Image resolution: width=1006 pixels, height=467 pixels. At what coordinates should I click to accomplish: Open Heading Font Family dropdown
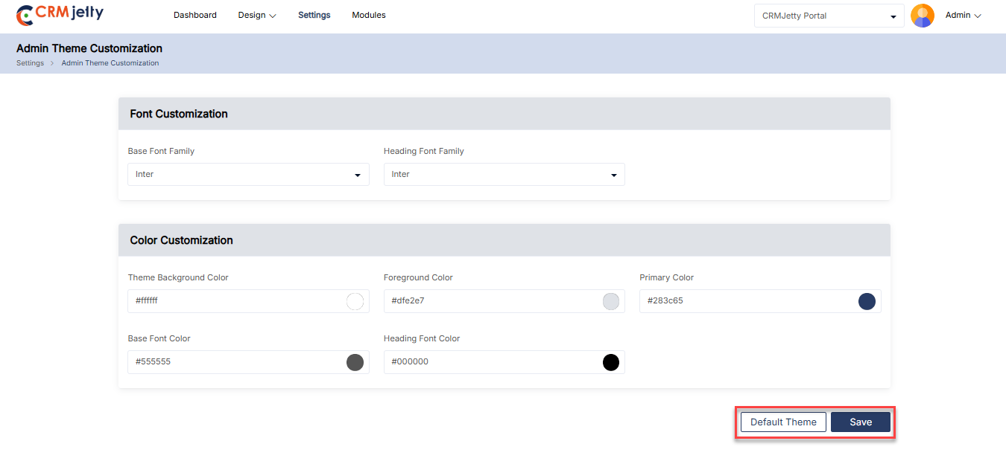pyautogui.click(x=504, y=174)
